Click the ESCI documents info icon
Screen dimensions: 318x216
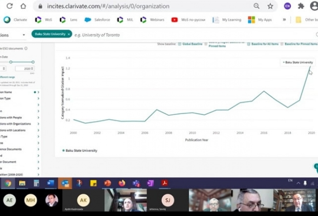tap(26, 48)
